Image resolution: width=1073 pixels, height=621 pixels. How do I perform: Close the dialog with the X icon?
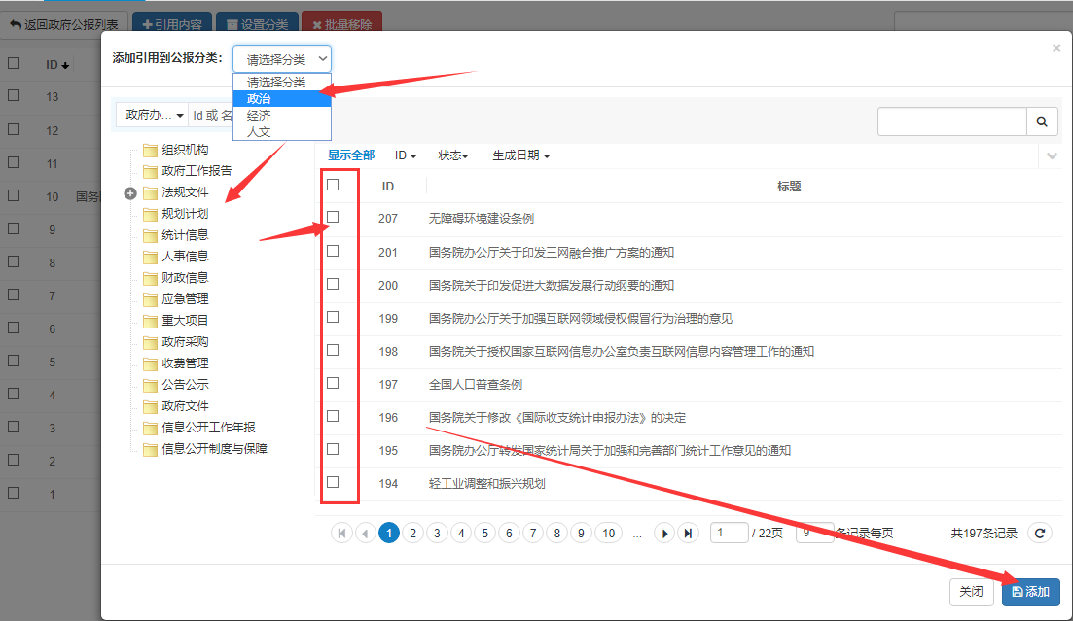click(1056, 48)
